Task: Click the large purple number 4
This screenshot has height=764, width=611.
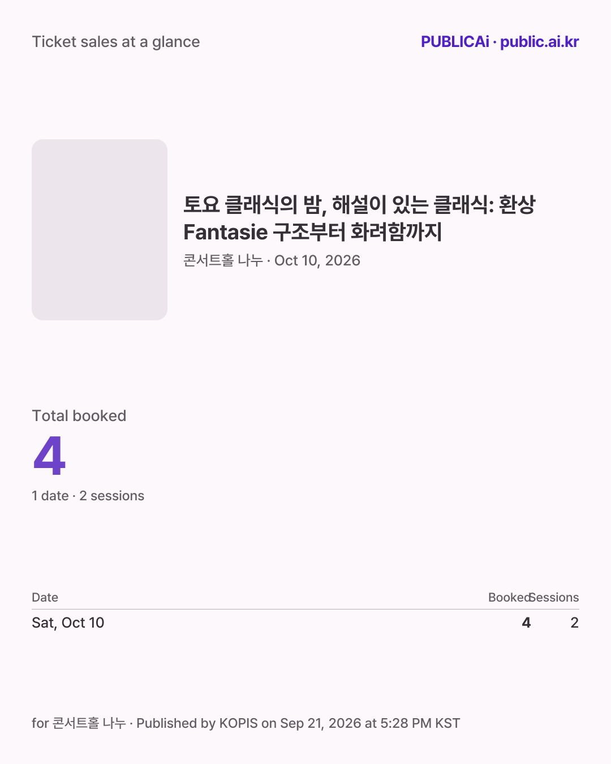Action: click(50, 456)
